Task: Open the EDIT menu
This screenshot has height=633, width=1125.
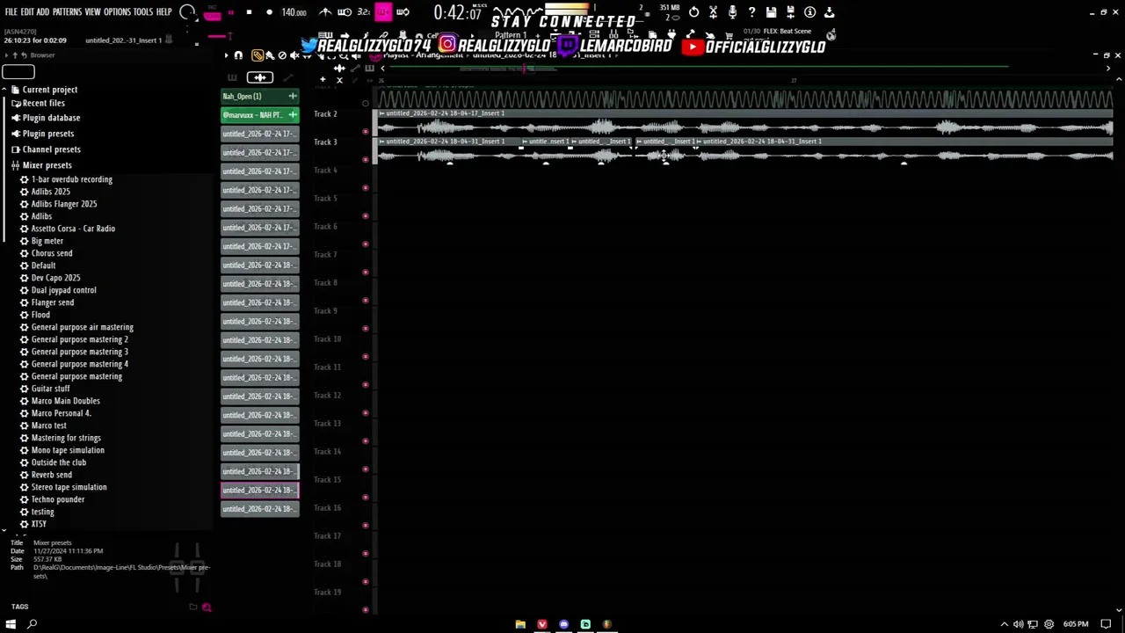Action: tap(27, 12)
